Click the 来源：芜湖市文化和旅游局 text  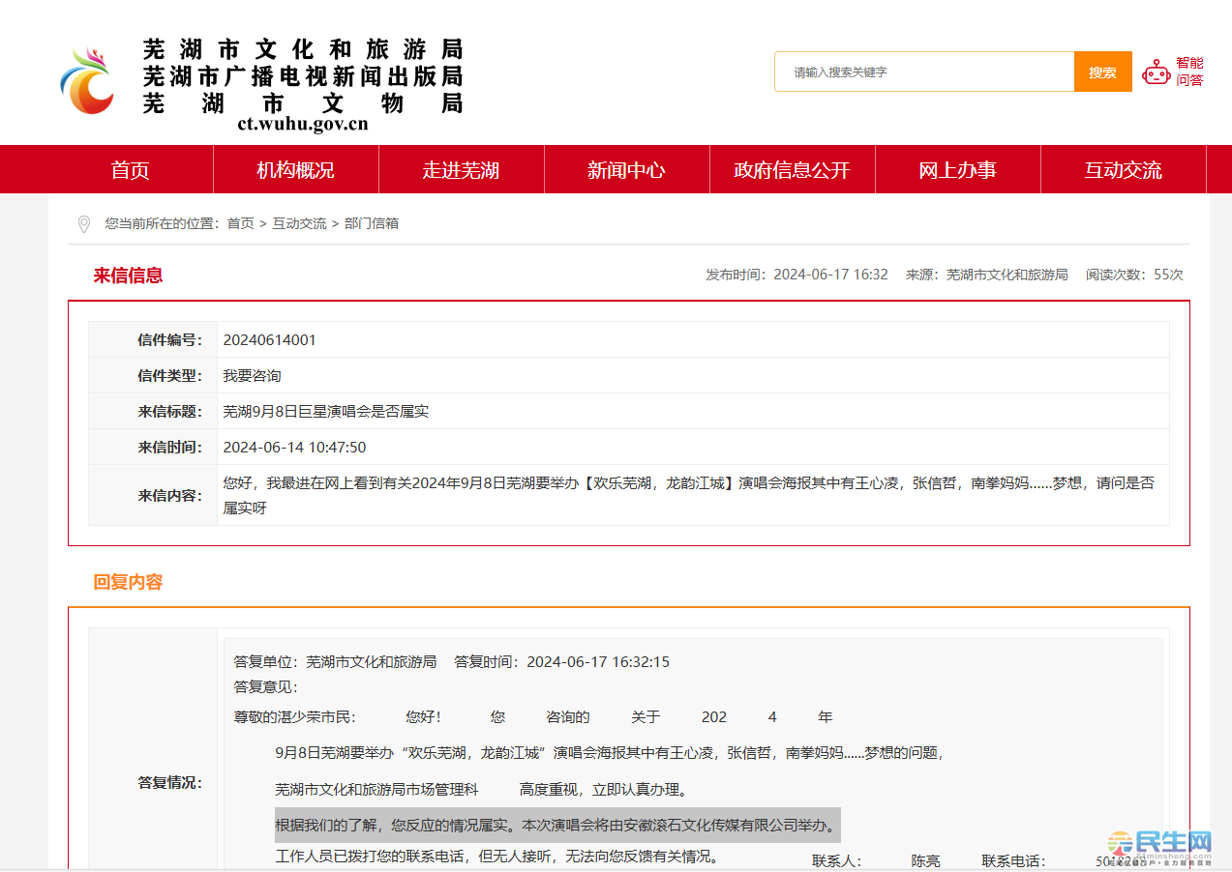pyautogui.click(x=987, y=275)
